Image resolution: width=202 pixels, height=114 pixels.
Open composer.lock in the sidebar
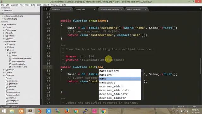(x=14, y=95)
